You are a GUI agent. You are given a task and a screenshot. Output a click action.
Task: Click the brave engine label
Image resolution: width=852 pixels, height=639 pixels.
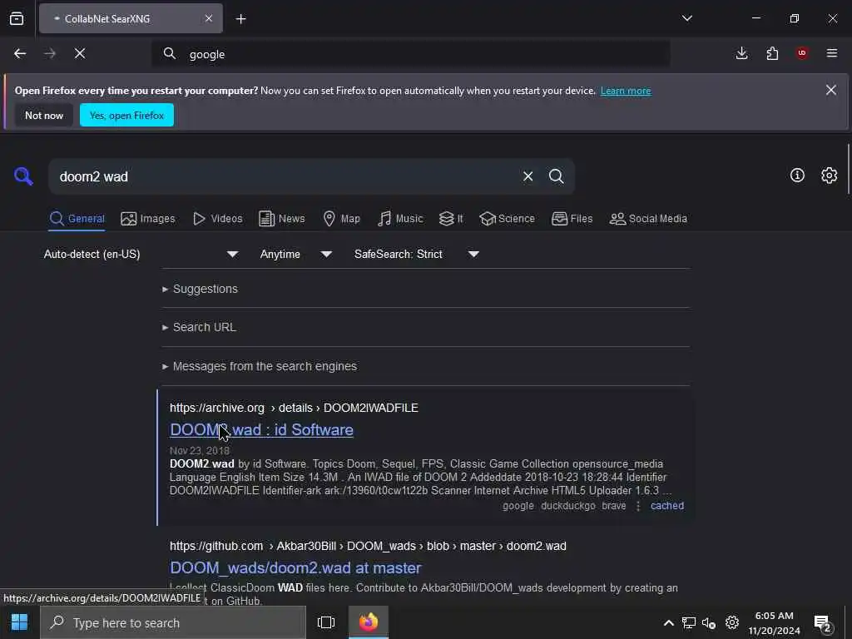tap(614, 506)
